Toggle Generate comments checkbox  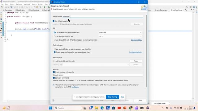(54, 78)
